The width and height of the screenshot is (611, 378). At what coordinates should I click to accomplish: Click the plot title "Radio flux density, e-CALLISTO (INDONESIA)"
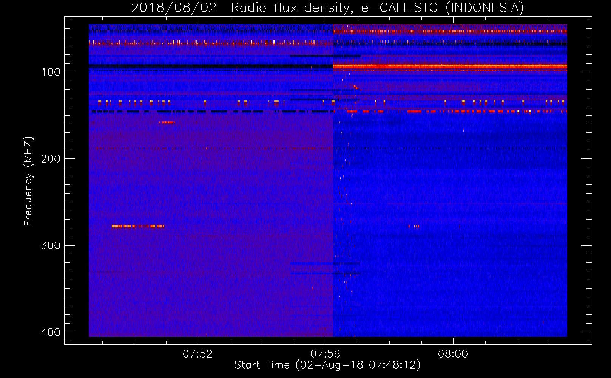click(x=377, y=8)
